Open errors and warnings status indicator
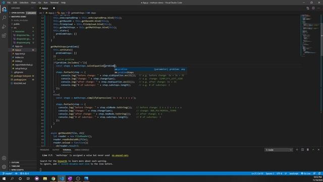Image resolution: width=323 pixels, height=182 pixels. click(24, 173)
